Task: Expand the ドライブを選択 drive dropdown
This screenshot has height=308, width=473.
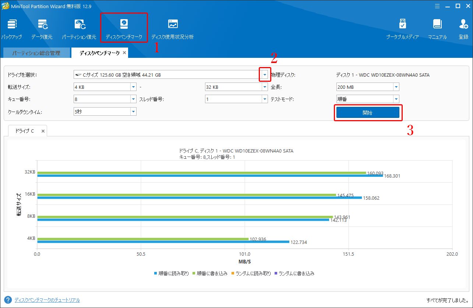Action: click(265, 75)
